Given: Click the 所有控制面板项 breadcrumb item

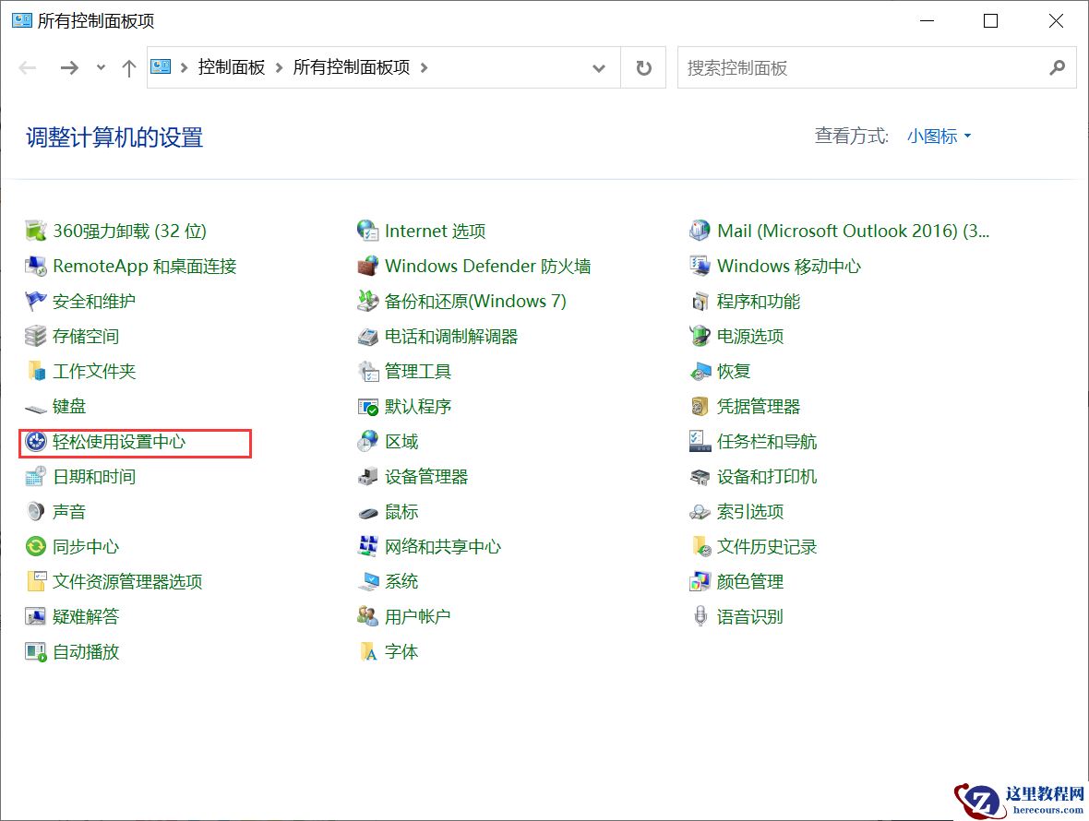Looking at the screenshot, I should (351, 67).
